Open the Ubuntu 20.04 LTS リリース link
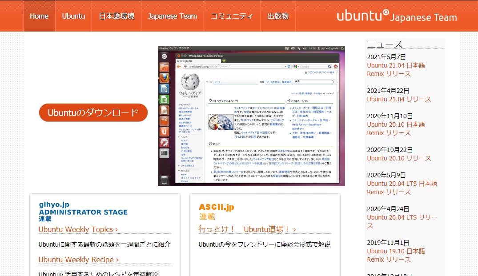The height and width of the screenshot is (276, 478). click(402, 221)
